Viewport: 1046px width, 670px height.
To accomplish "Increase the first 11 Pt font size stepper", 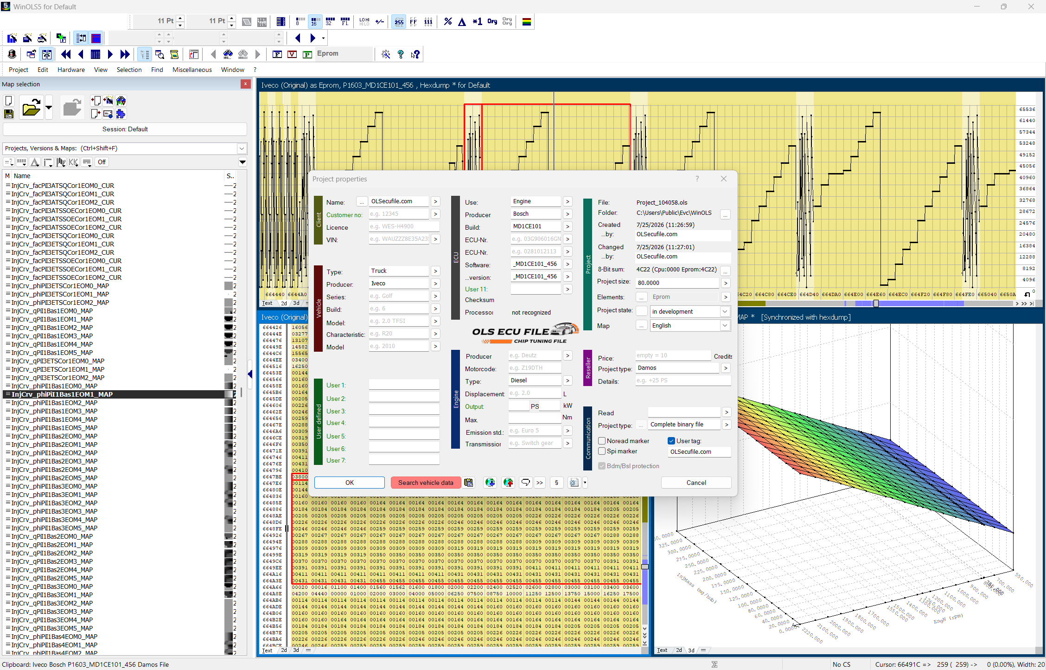I will tap(180, 18).
